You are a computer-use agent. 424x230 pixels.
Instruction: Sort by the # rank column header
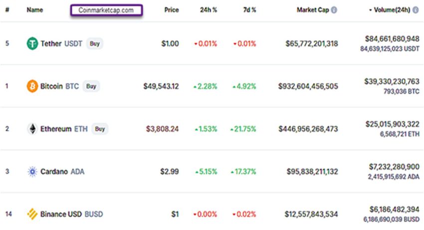tap(7, 10)
